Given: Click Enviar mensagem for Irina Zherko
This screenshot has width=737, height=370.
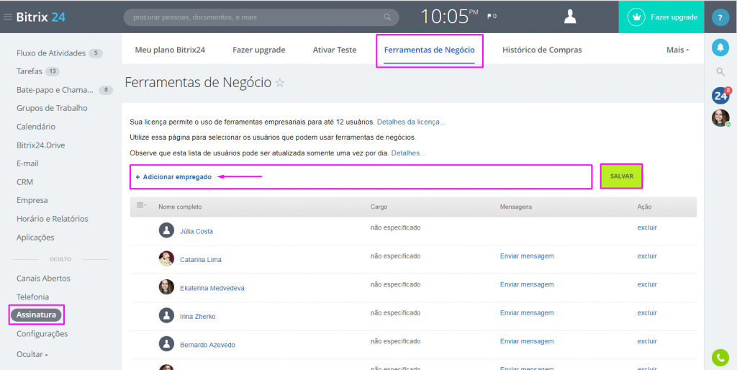Looking at the screenshot, I should pyautogui.click(x=526, y=312).
